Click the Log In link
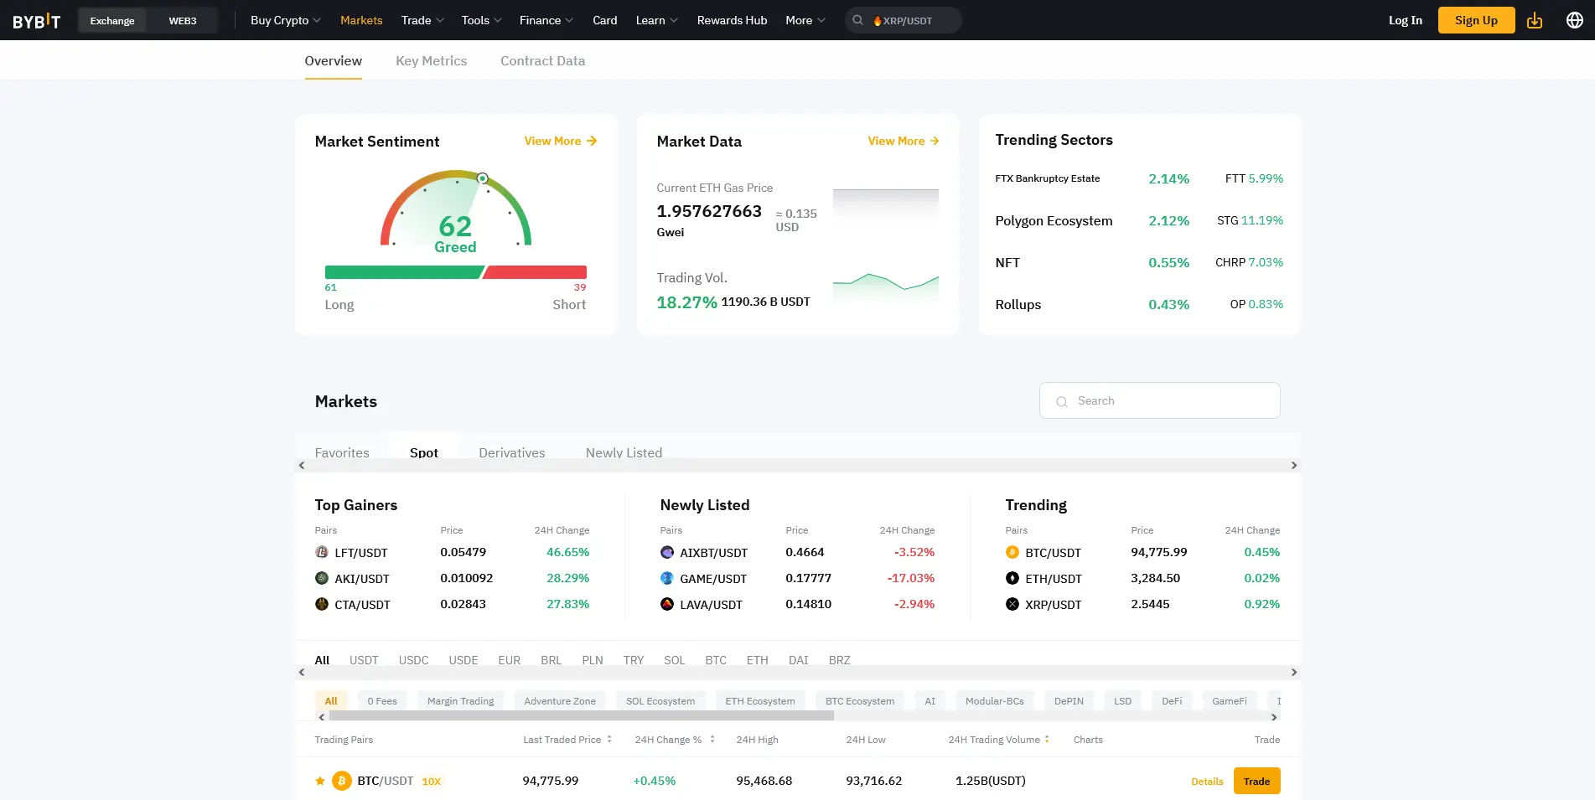Screen dimensions: 1595x800 1406,20
